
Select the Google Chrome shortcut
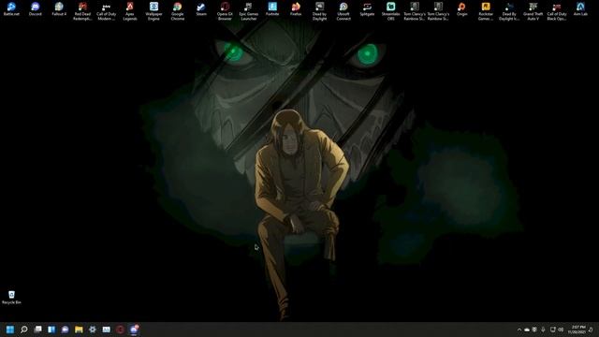click(x=177, y=10)
